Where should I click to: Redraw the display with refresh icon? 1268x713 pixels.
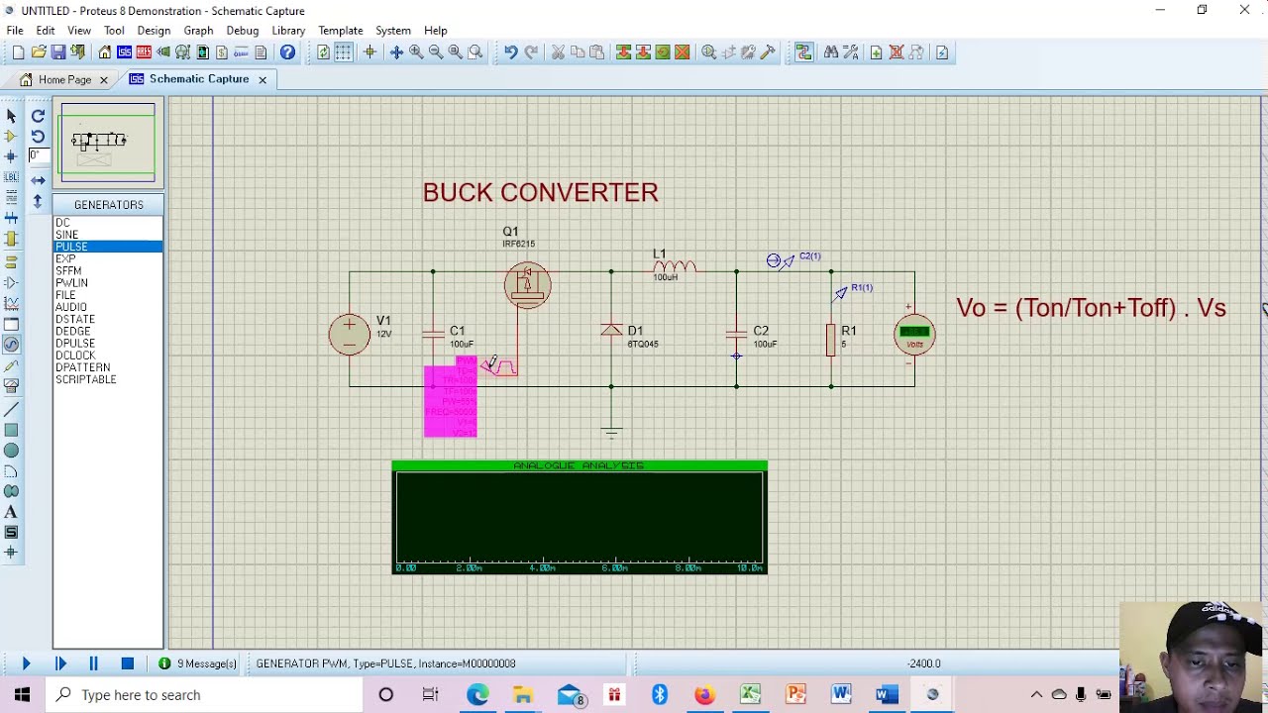pos(323,52)
